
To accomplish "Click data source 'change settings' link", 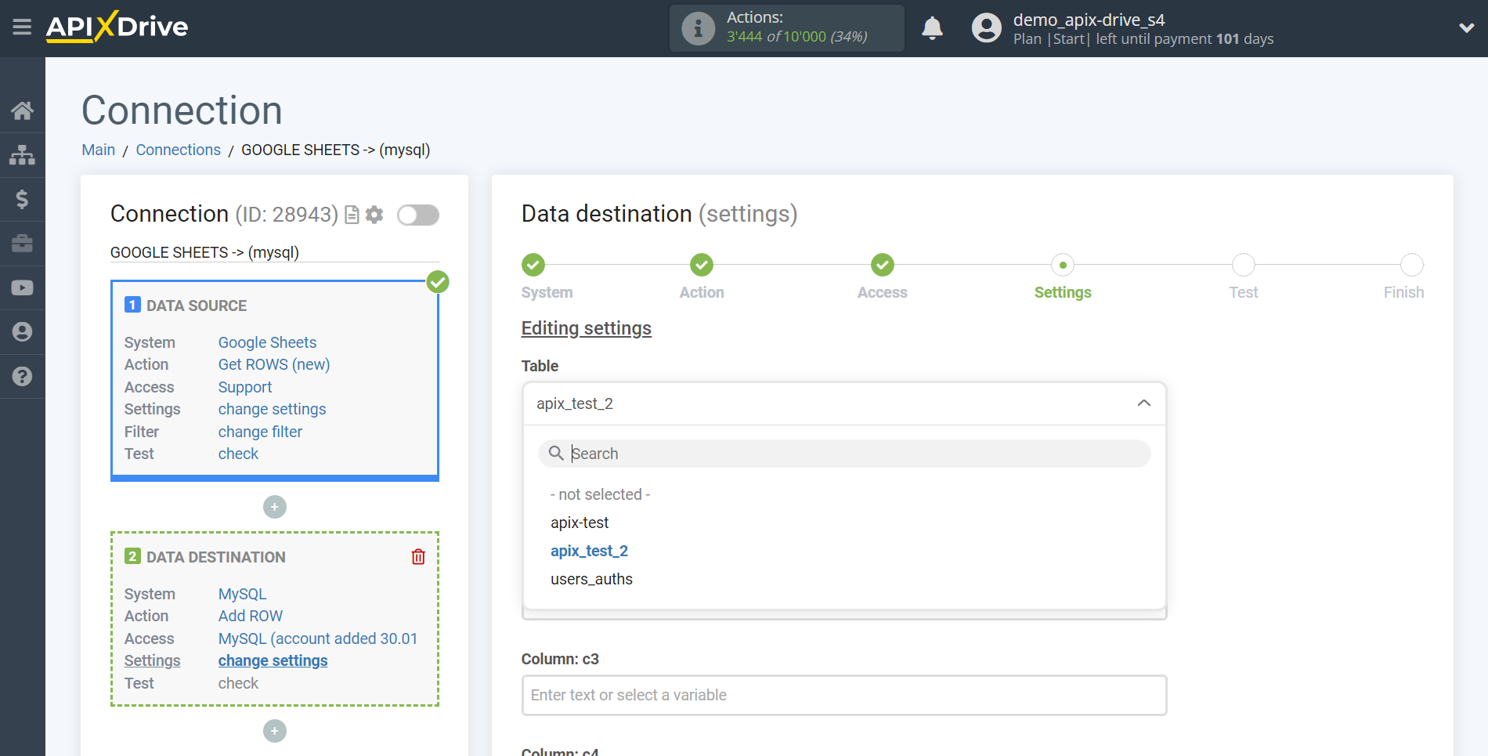I will coord(272,409).
